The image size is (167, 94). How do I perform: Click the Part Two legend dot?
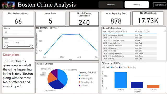(111, 67)
